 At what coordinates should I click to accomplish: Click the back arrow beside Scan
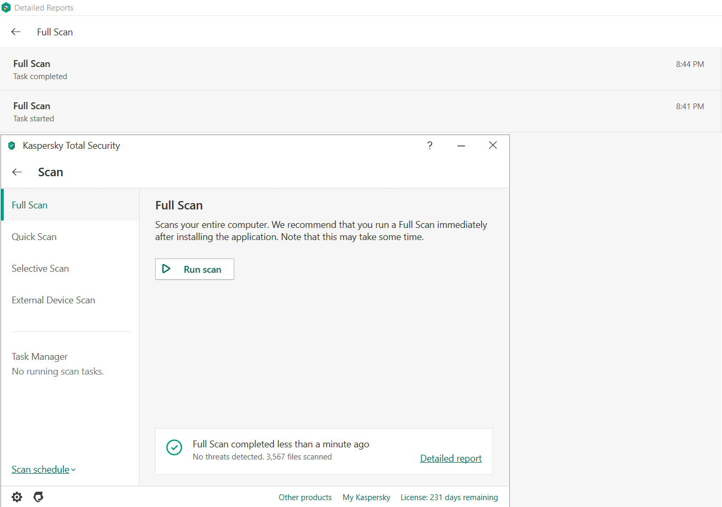click(x=17, y=172)
